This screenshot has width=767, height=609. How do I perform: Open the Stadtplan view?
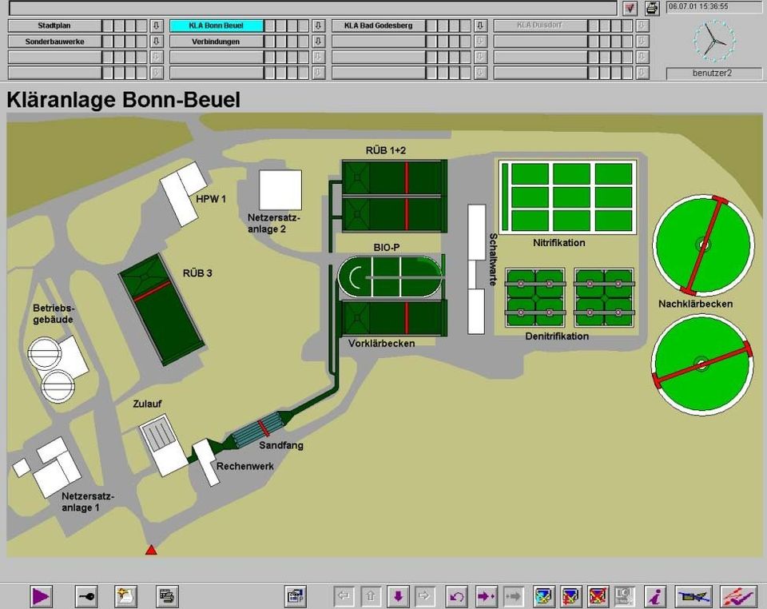tap(54, 26)
